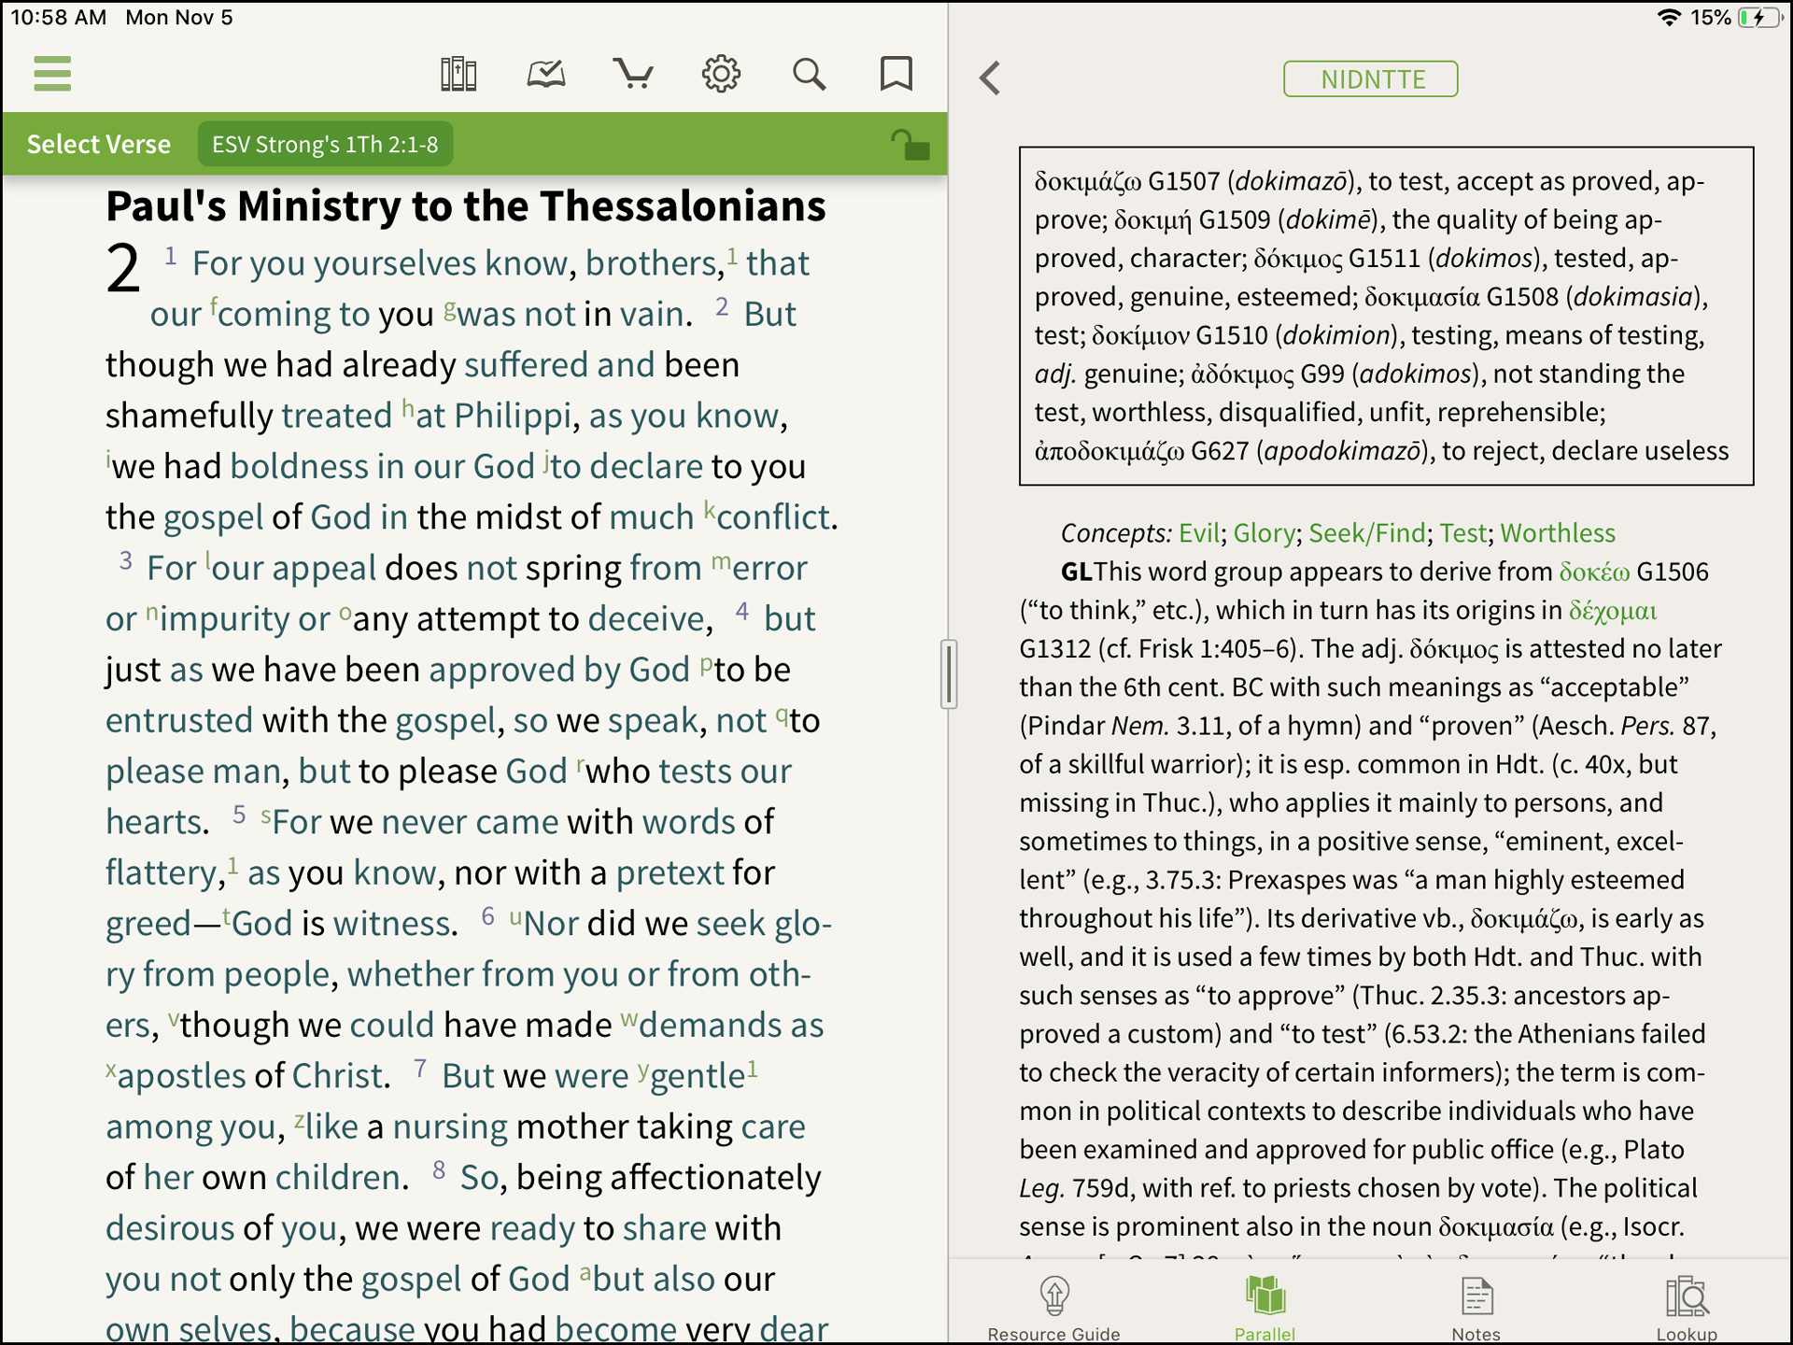Open the Notes tab
The width and height of the screenshot is (1793, 1345).
tap(1476, 1310)
